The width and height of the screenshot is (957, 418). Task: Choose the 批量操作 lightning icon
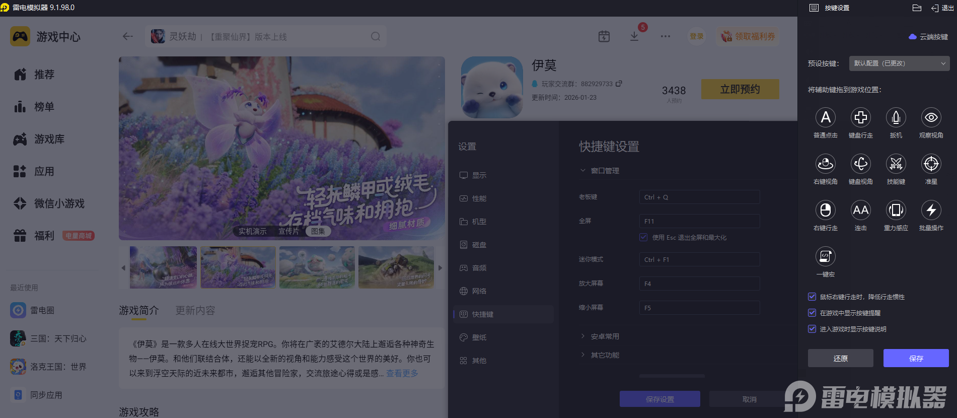931,210
